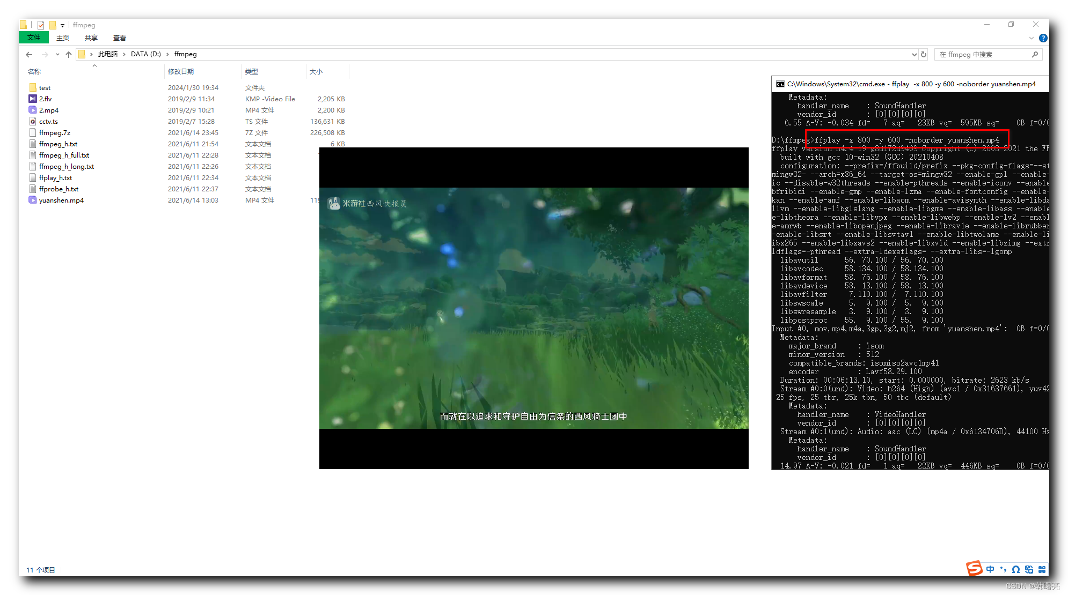Open the address bar dropdown chevron
The width and height of the screenshot is (1068, 595).
(915, 54)
